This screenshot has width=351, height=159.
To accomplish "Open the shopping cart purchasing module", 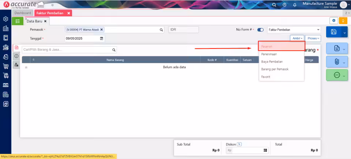I will (x=5, y=66).
